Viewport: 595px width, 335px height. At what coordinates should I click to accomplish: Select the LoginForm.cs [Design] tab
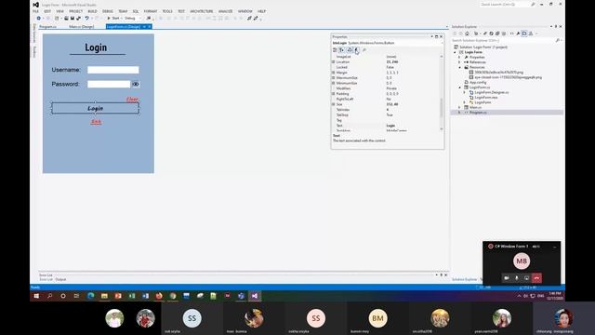(124, 27)
